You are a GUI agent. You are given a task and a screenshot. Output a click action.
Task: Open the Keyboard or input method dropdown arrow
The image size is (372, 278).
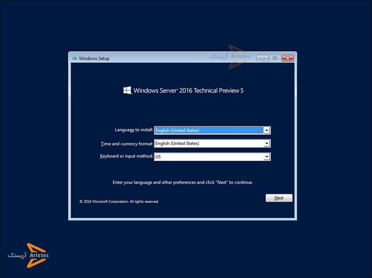tap(266, 157)
